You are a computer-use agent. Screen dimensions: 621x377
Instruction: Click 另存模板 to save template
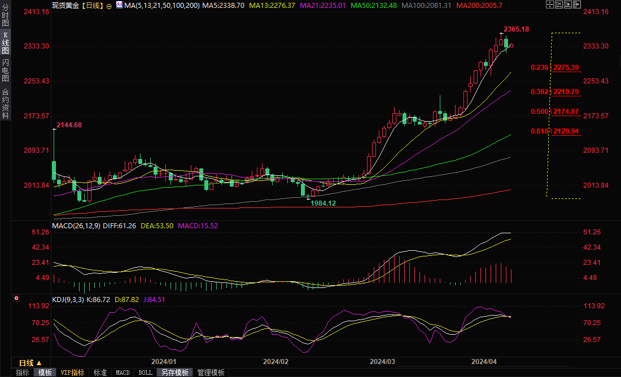[174, 372]
